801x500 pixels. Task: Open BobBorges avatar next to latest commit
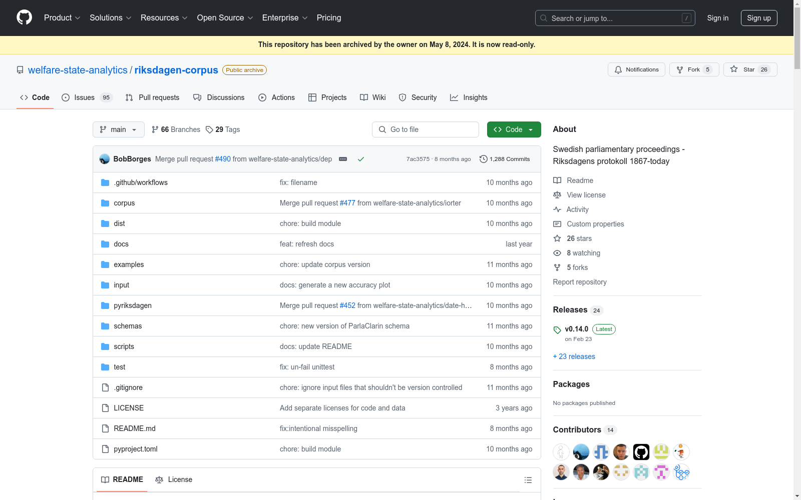tap(105, 159)
